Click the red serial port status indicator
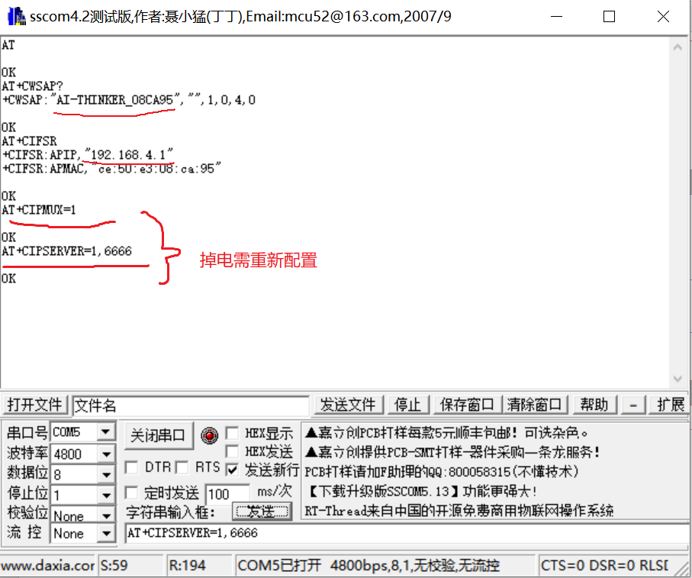692x578 pixels. 210,435
